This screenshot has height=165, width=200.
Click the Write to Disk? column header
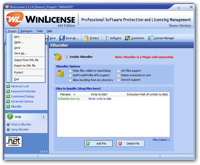coord(106,94)
